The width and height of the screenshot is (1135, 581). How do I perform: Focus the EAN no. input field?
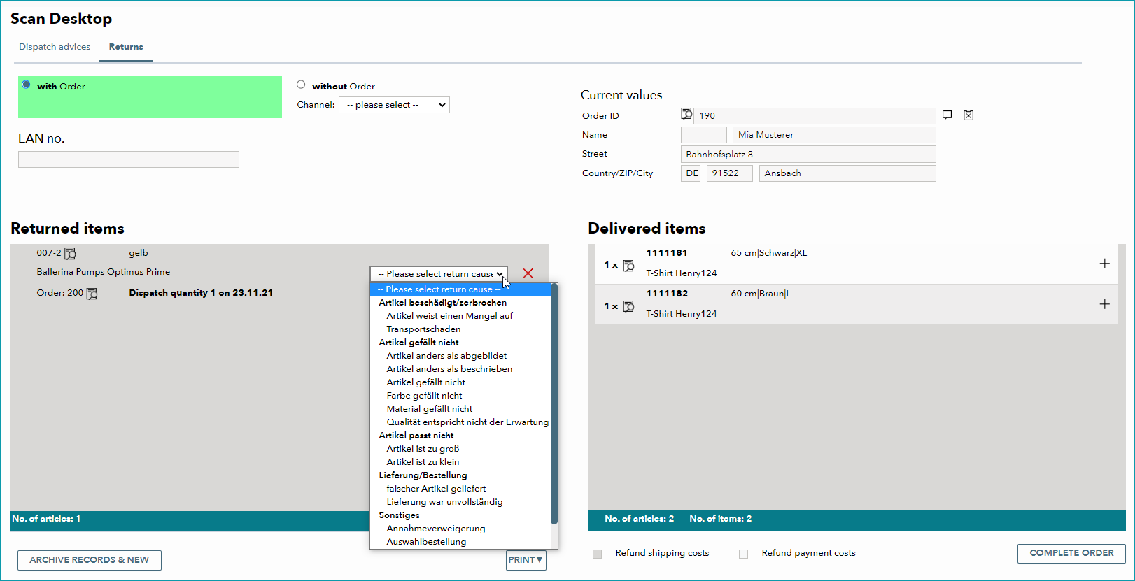[129, 159]
